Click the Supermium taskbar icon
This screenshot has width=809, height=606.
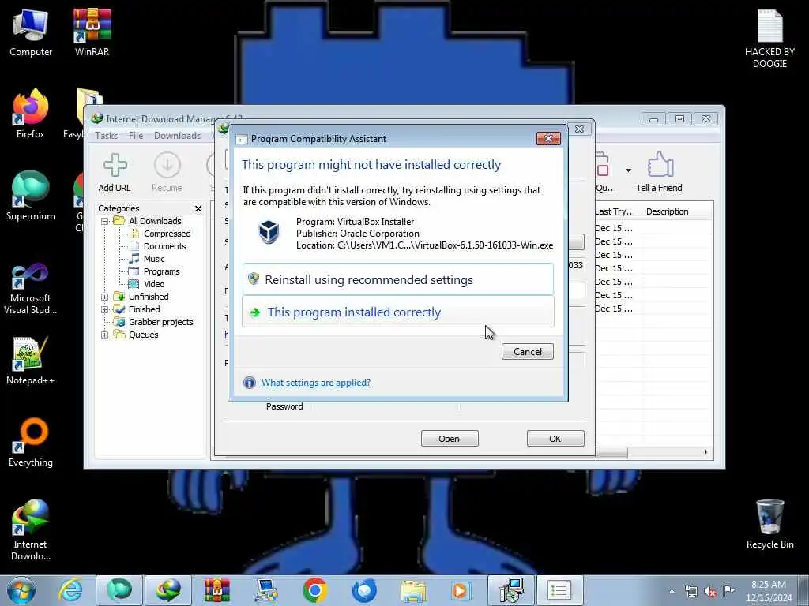(119, 590)
